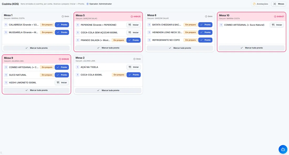Click Em preparo badge for COCA-COLA 600ML
This screenshot has width=289, height=155.
119,75
